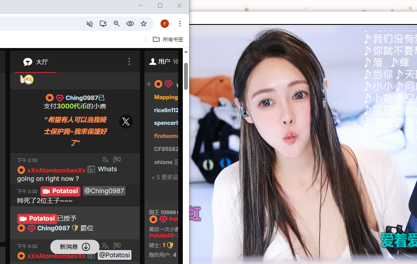Open the chat panel three-dot options menu
This screenshot has width=417, height=264.
pyautogui.click(x=129, y=62)
